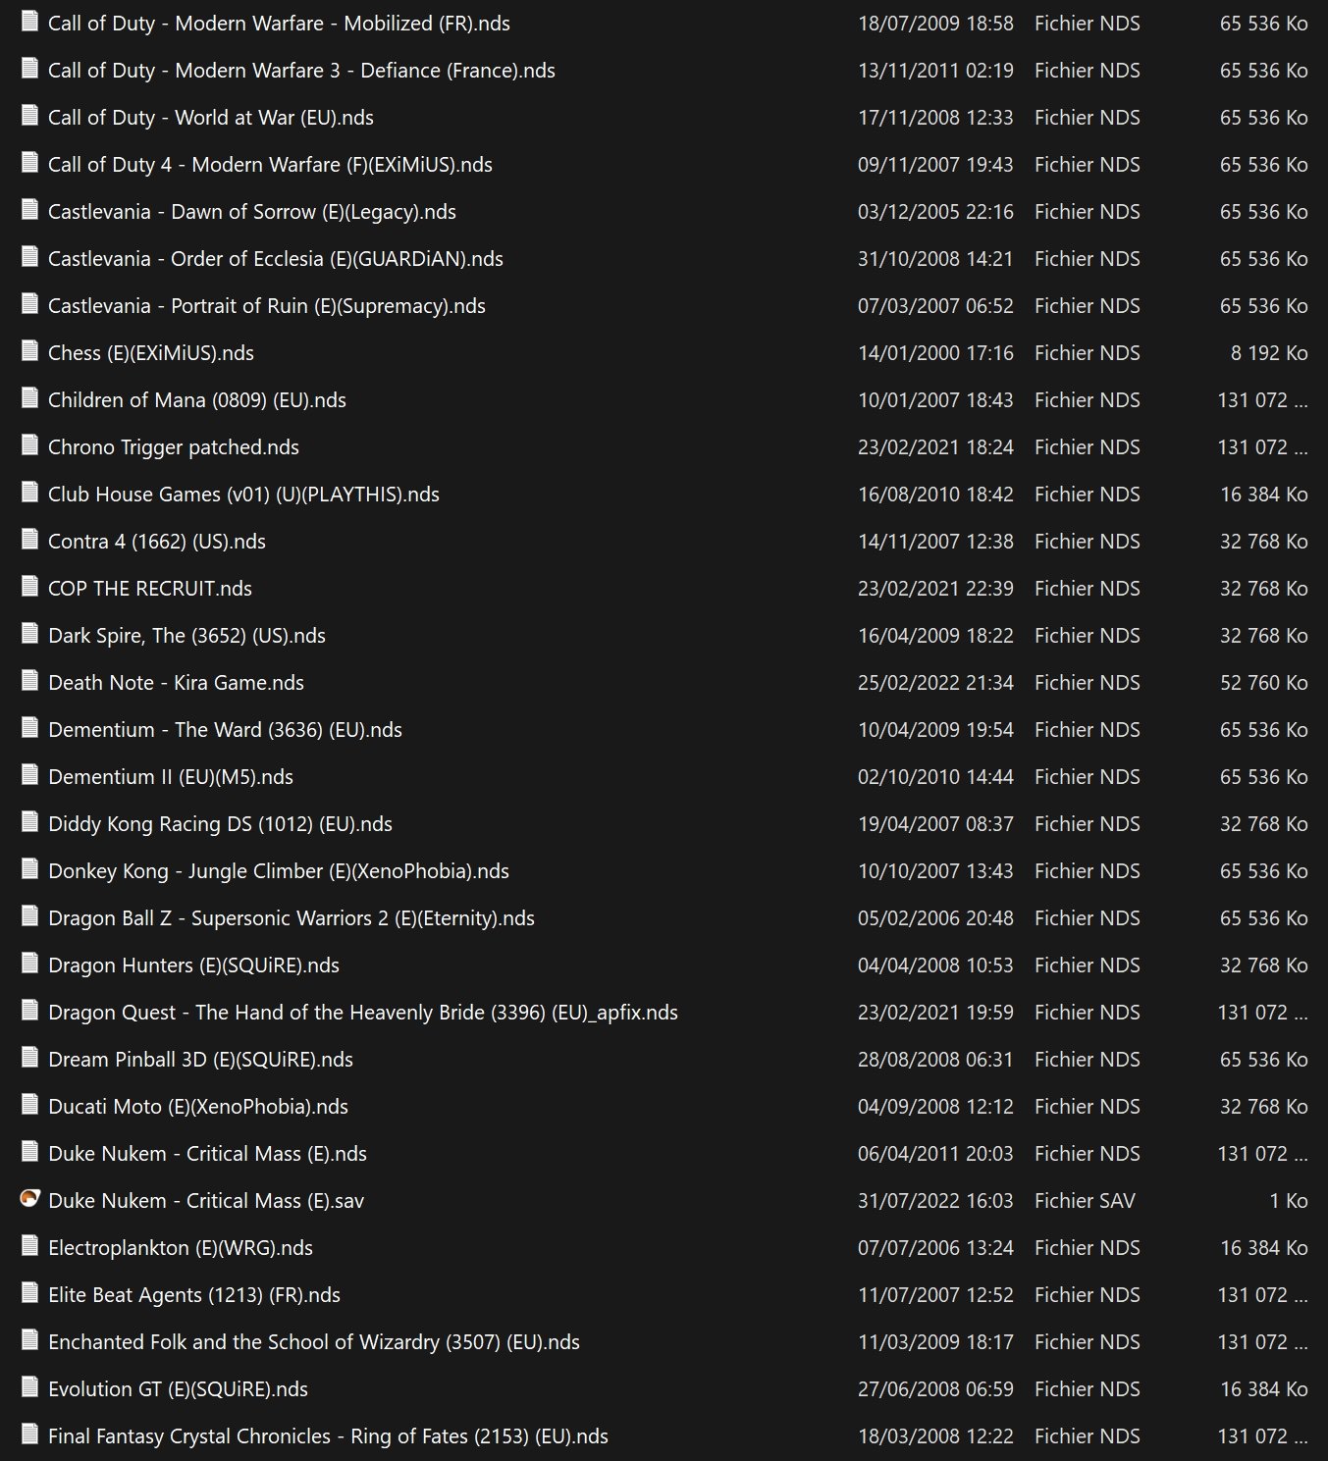Select the icon beside Evolution GT (E)(SQUiRE).nds
Viewport: 1328px width, 1461px height.
coord(29,1387)
